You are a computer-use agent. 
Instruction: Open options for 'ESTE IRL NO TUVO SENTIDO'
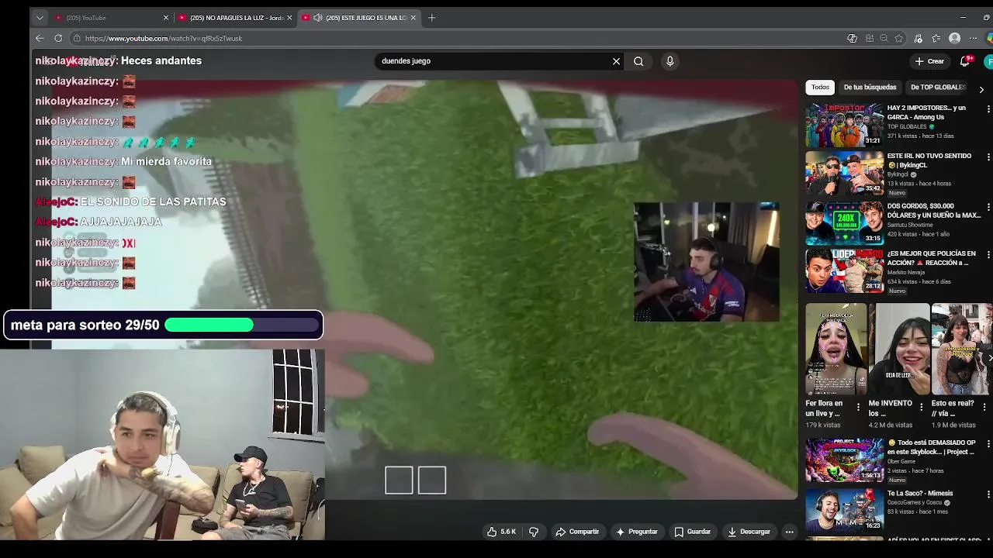click(x=988, y=157)
